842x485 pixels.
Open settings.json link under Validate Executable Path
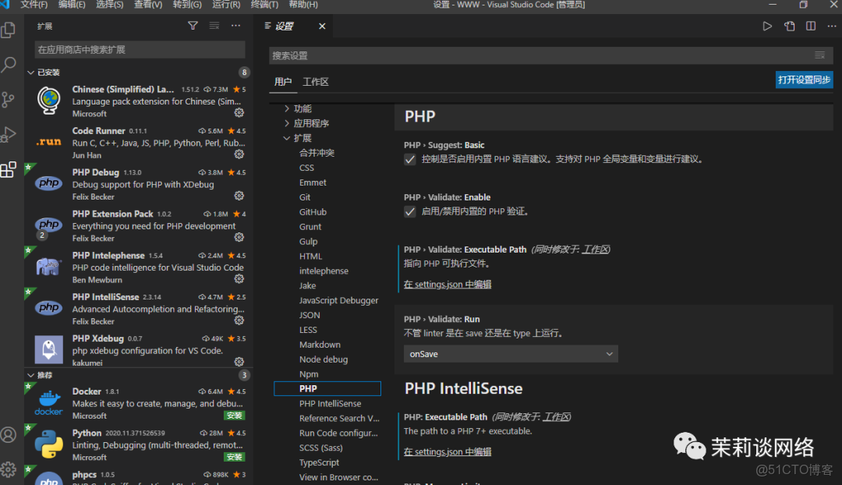pyautogui.click(x=448, y=284)
